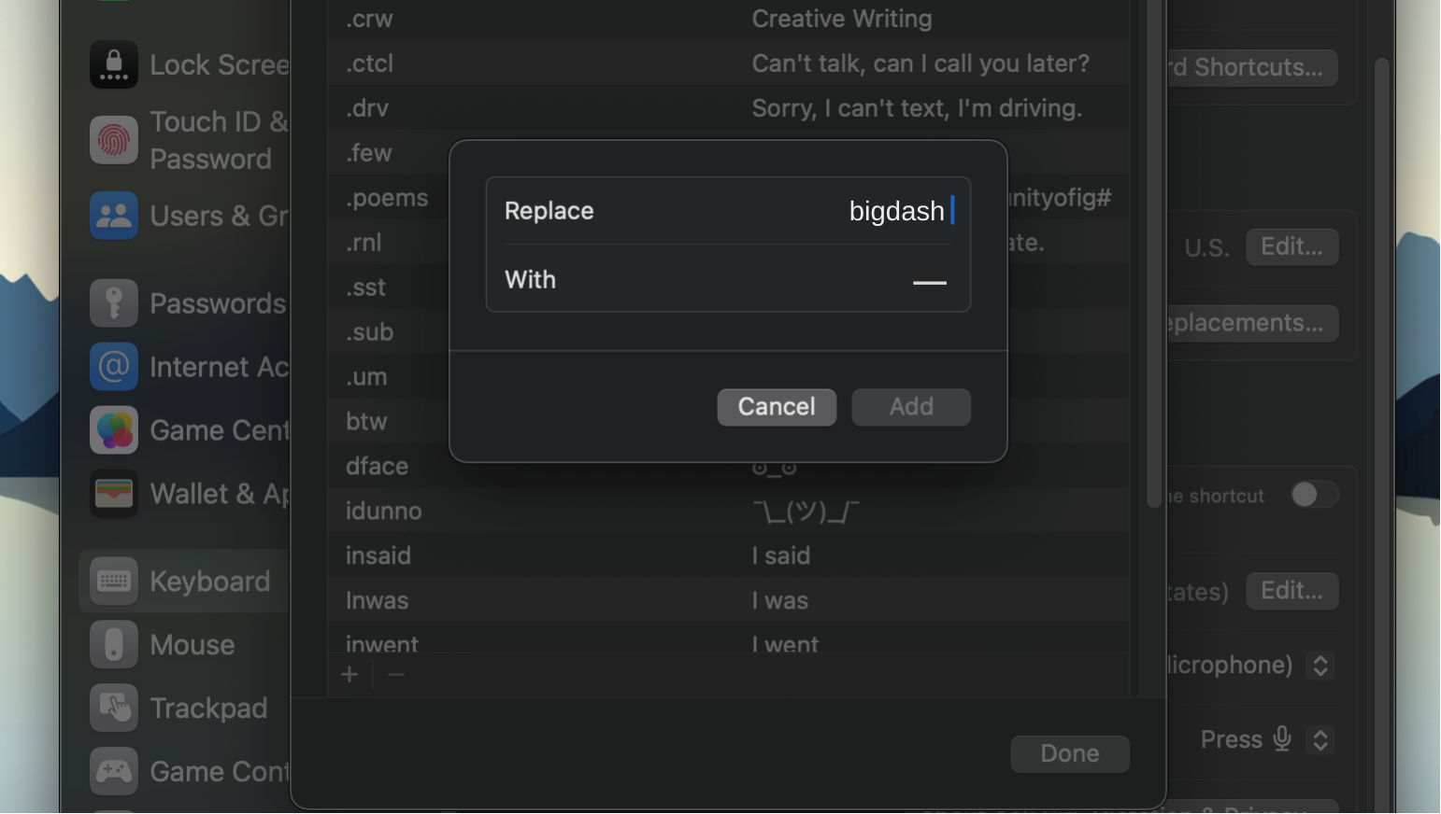Viewport: 1441px width, 814px height.
Task: Focus the Replace field containing bigdash
Action: (x=729, y=211)
